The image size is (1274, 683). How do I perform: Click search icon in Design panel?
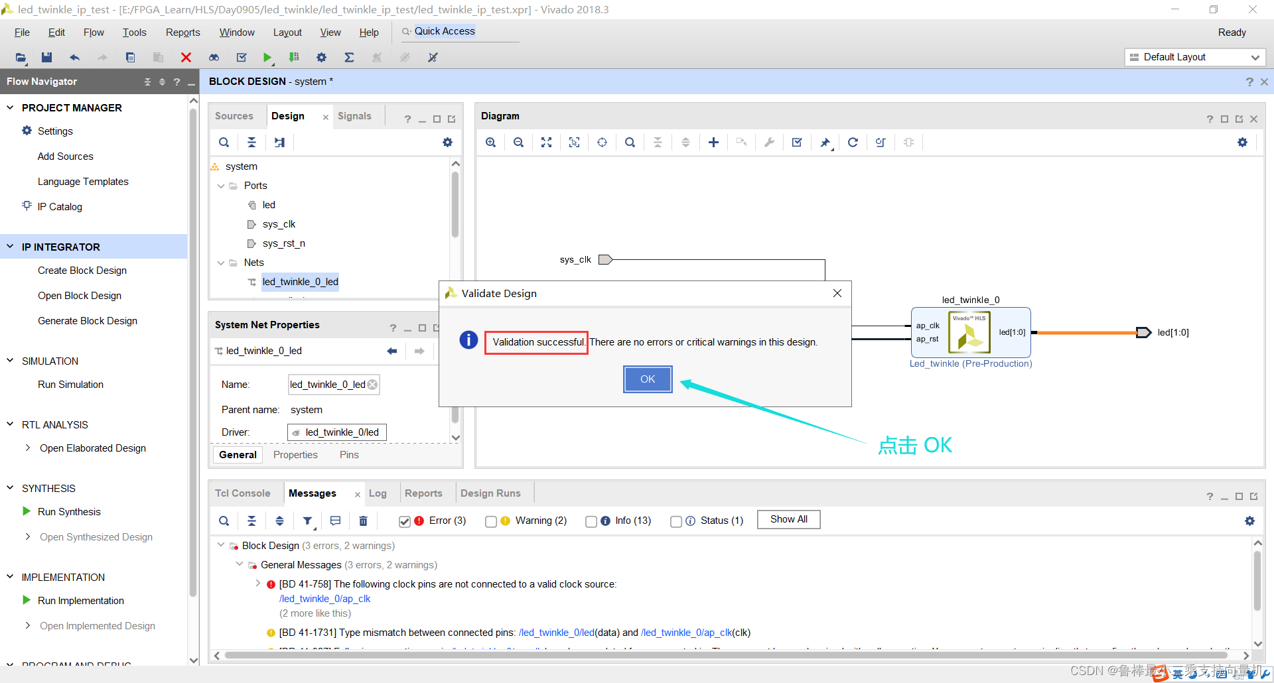click(224, 143)
